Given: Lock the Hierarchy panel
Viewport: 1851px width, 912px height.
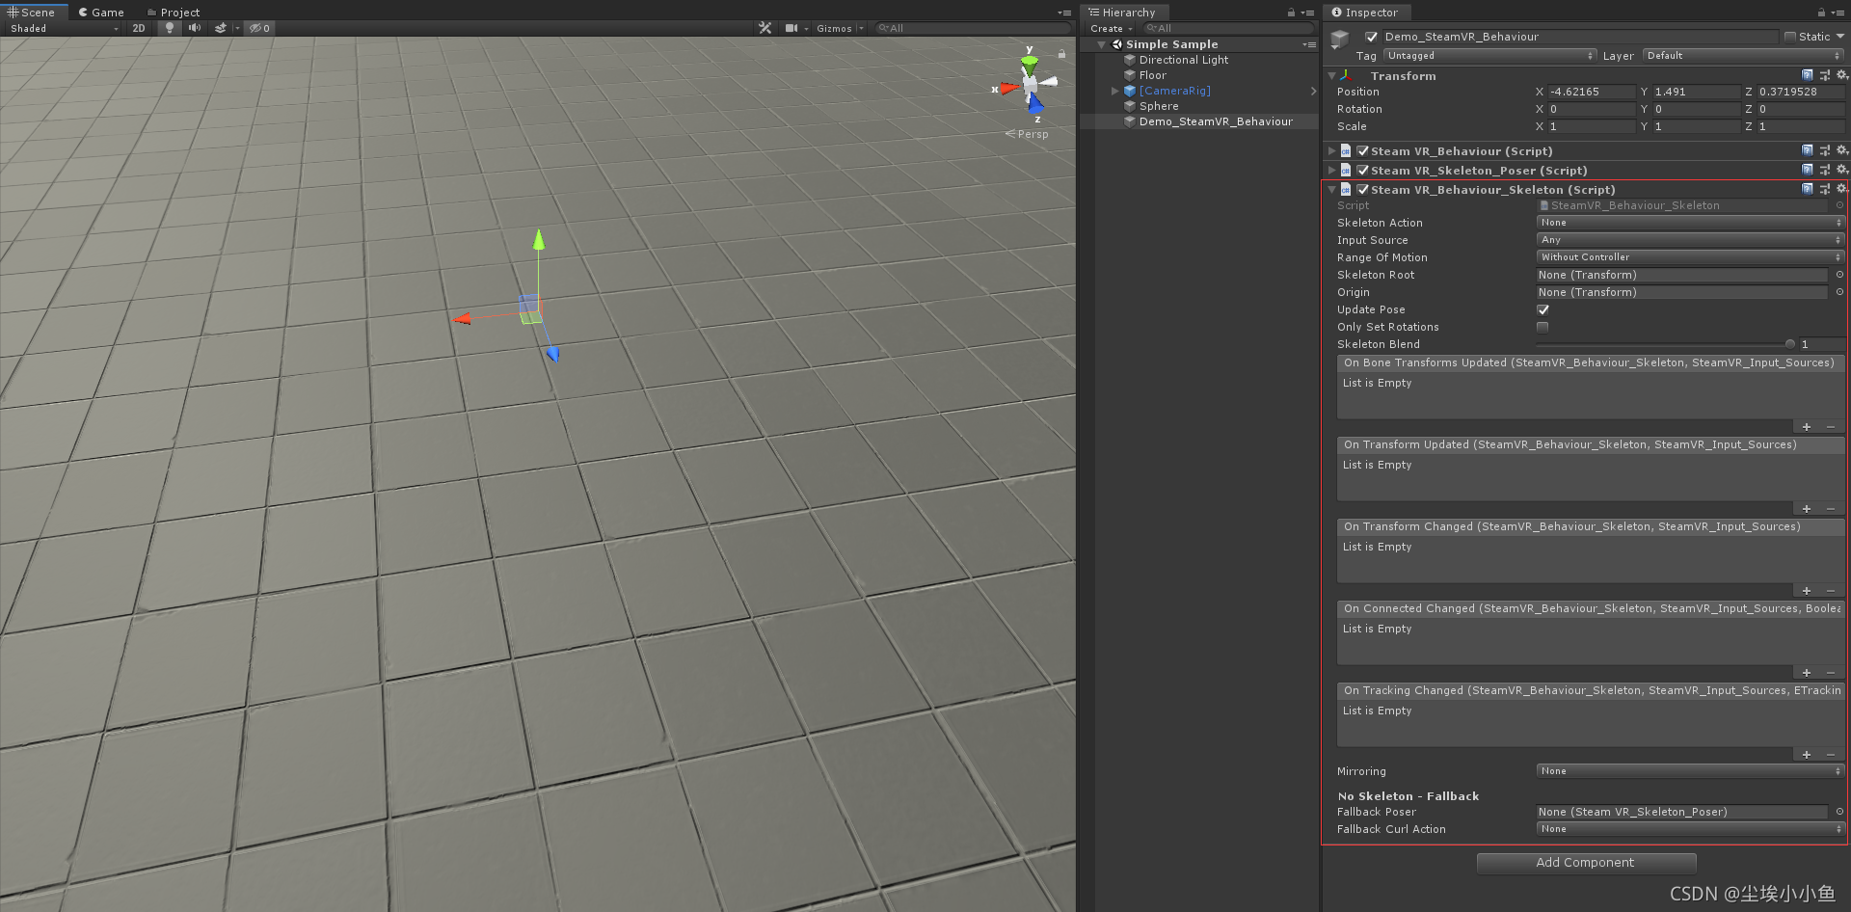Looking at the screenshot, I should pos(1291,13).
